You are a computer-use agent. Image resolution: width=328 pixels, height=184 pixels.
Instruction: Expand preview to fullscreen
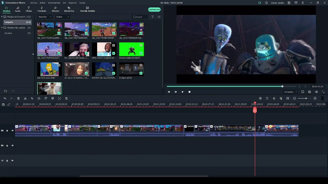(x=323, y=92)
